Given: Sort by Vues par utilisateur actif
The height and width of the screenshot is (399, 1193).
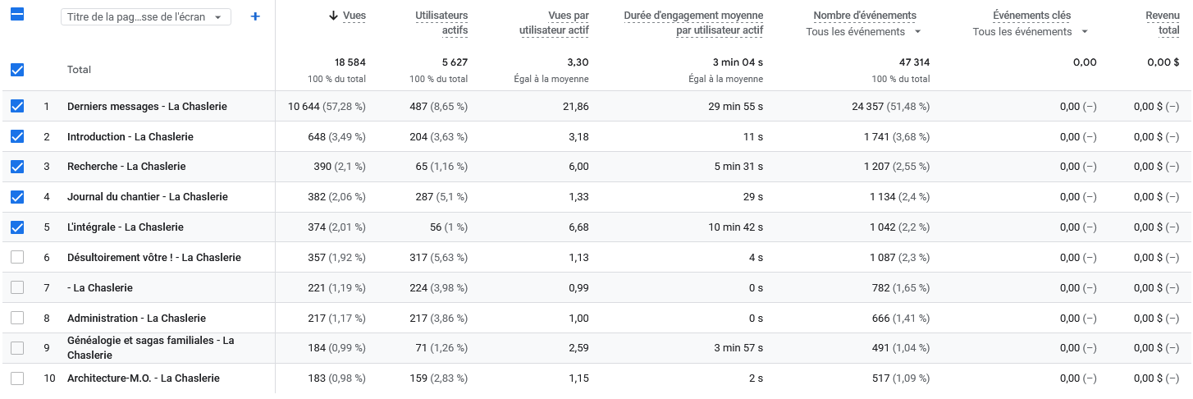Looking at the screenshot, I should (x=554, y=23).
